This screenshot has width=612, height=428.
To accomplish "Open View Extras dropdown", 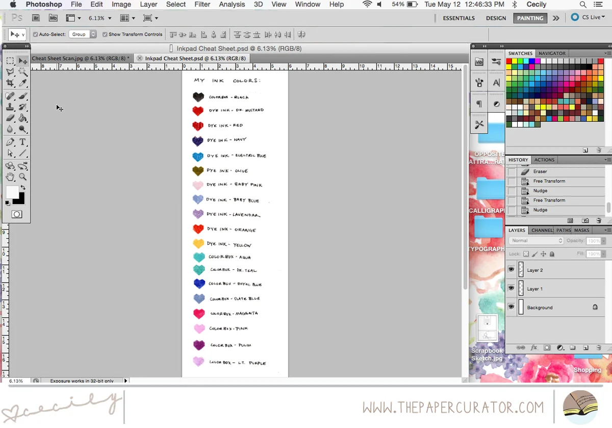I will [74, 18].
